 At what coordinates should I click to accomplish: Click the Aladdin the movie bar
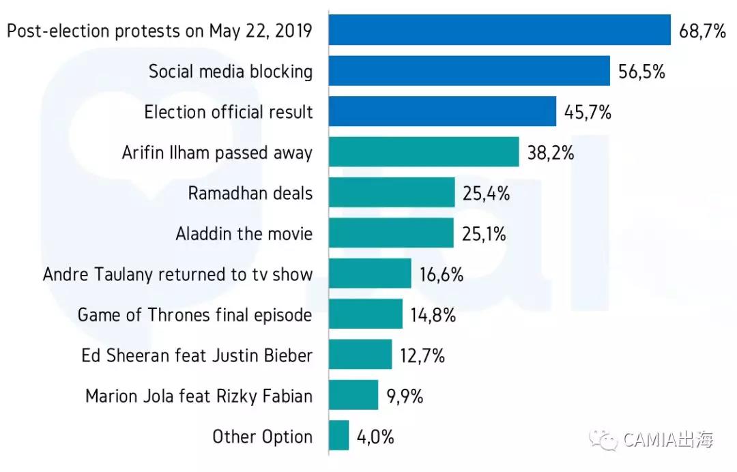391,233
